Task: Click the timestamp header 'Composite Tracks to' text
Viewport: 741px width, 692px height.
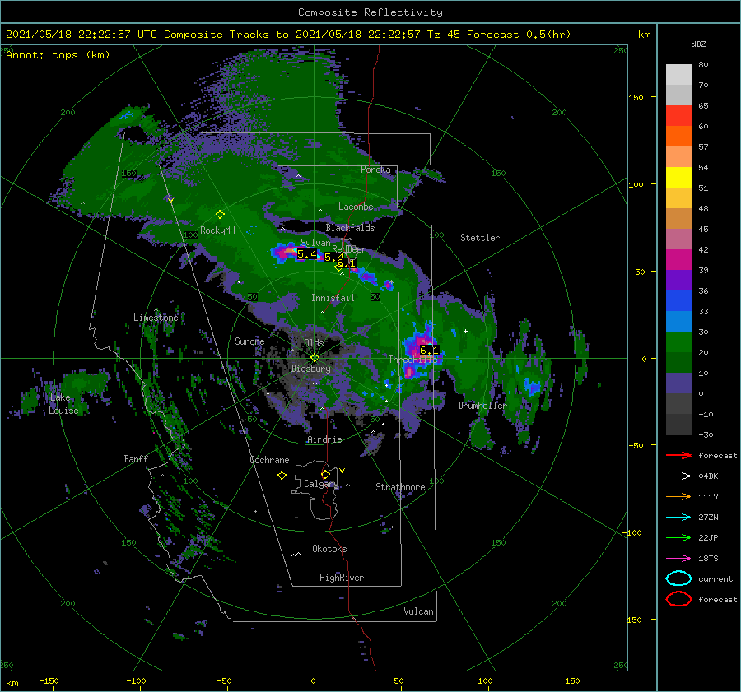Action: (x=226, y=35)
